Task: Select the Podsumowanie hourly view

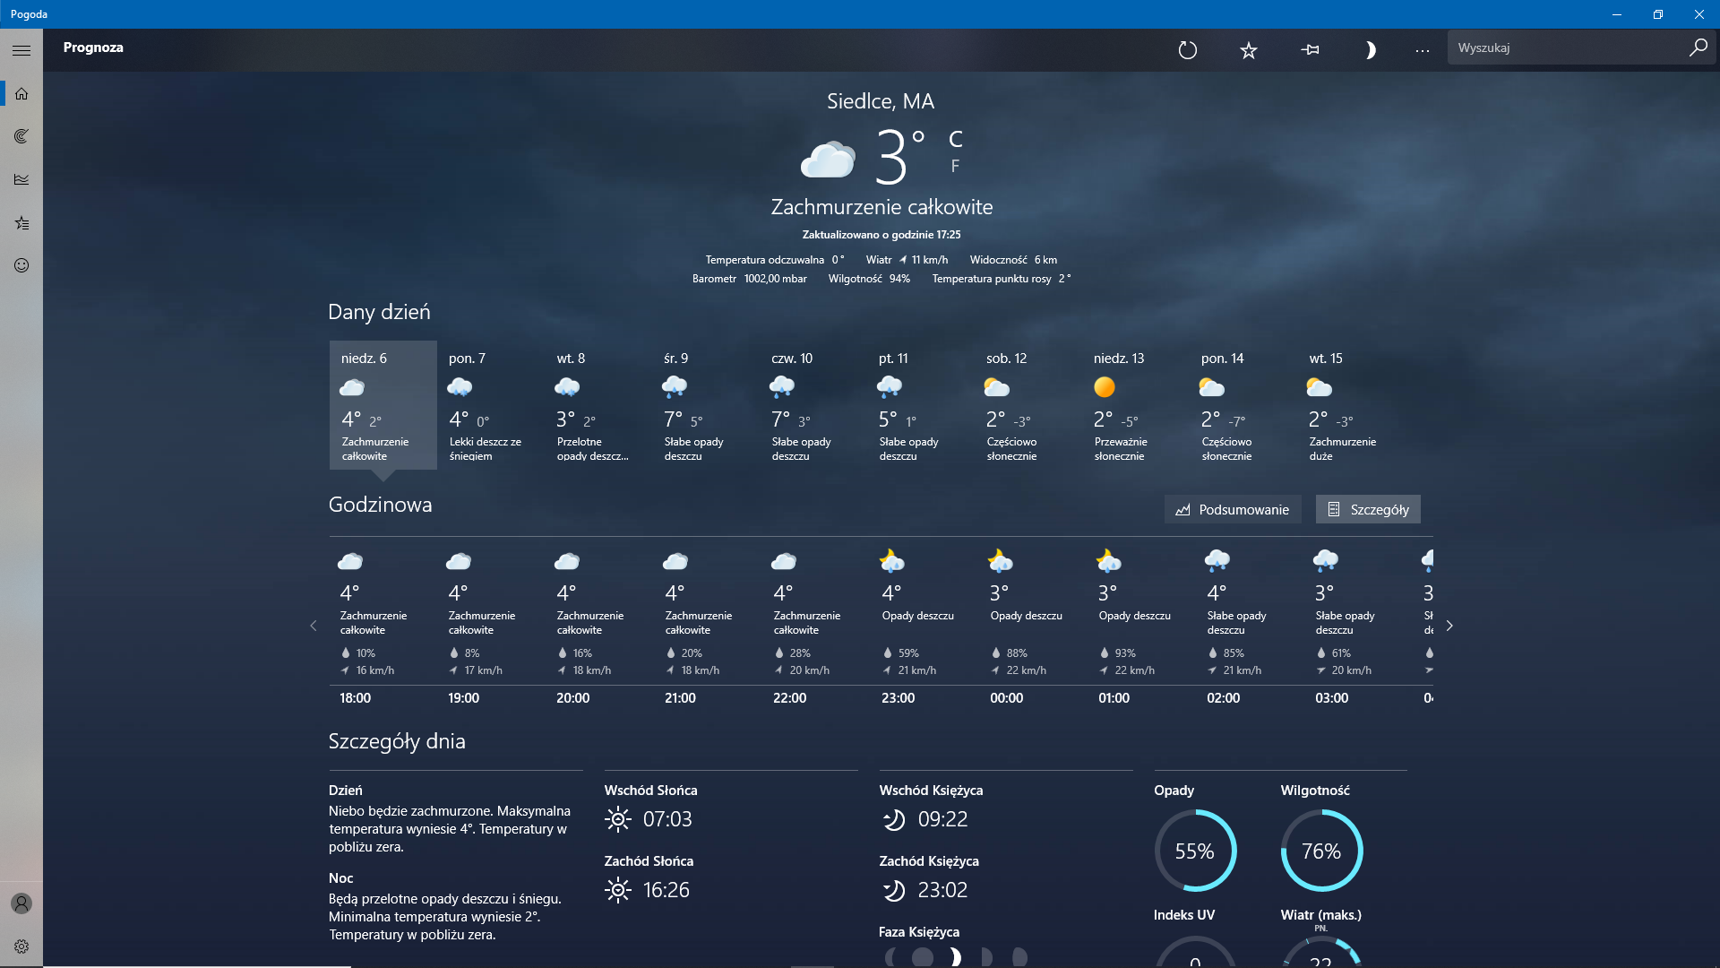Action: (x=1233, y=509)
